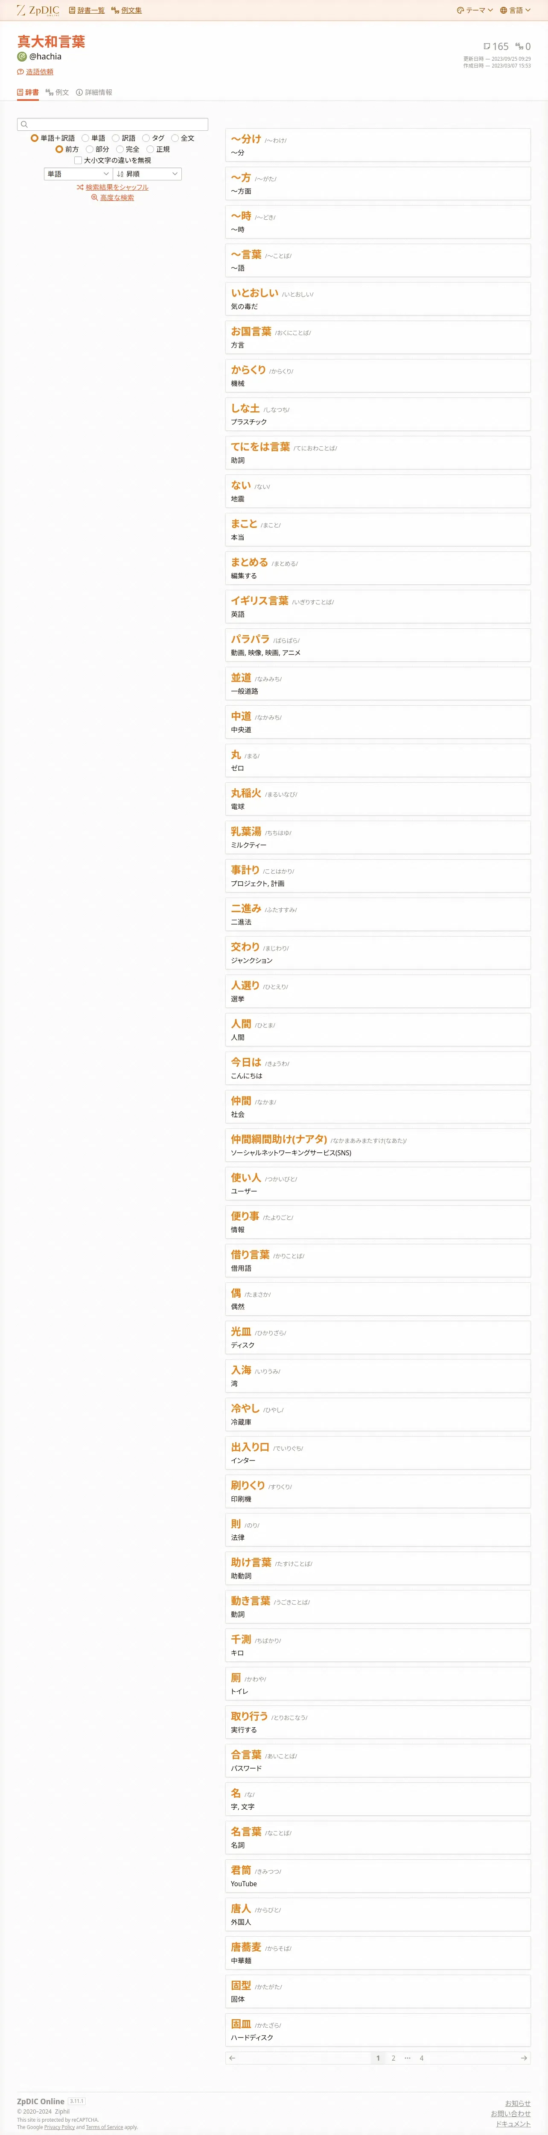Click the @hachia user avatar icon
Viewport: 548px width, 2135px height.
[x=22, y=56]
